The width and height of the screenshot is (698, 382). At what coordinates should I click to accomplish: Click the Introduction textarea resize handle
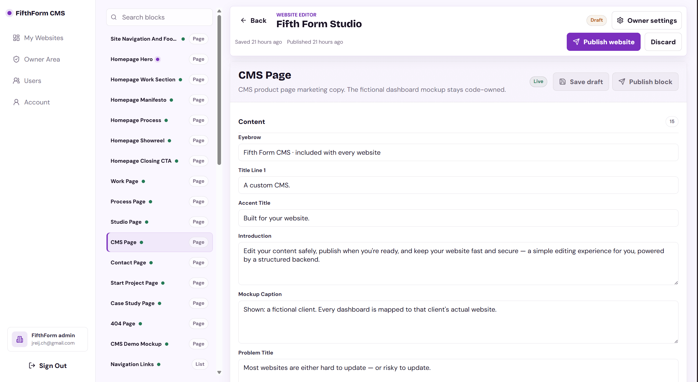pos(676,283)
